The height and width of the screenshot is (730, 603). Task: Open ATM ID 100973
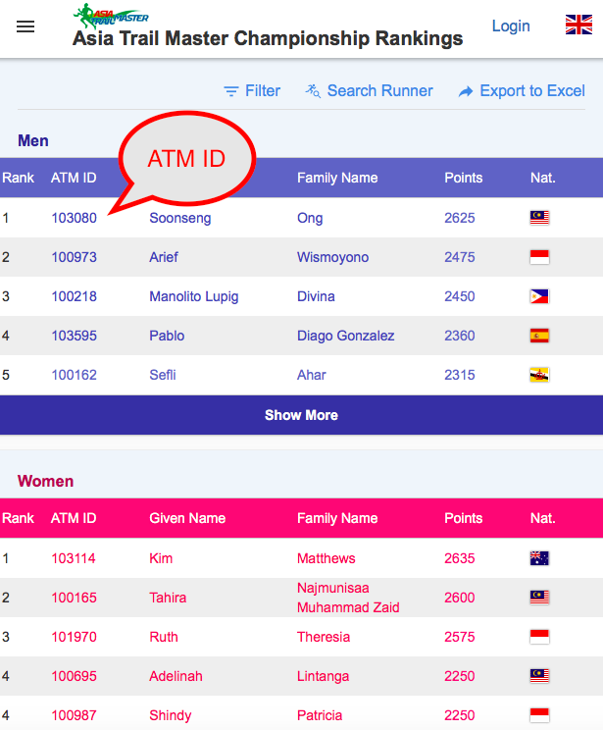[x=74, y=257]
